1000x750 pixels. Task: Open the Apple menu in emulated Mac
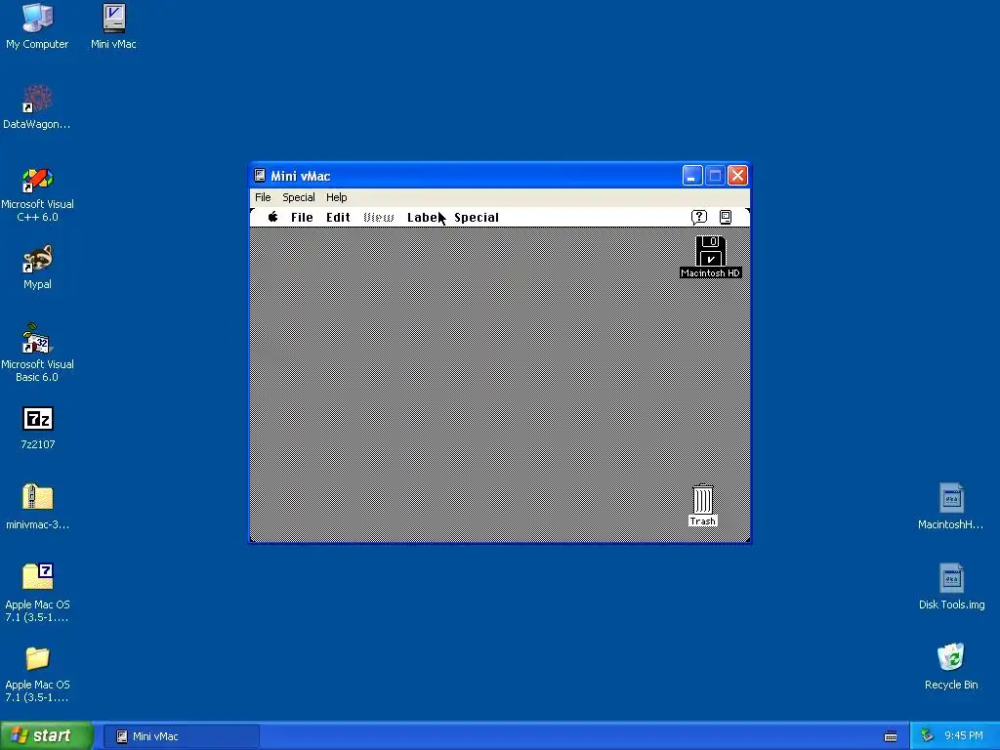pyautogui.click(x=273, y=217)
